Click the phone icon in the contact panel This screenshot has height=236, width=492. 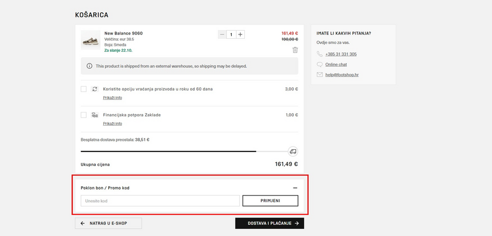point(320,54)
